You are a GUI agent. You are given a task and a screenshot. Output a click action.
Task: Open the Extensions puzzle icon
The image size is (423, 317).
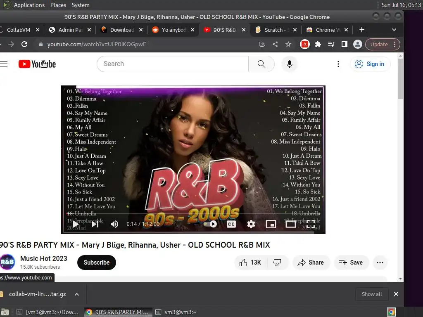(318, 44)
